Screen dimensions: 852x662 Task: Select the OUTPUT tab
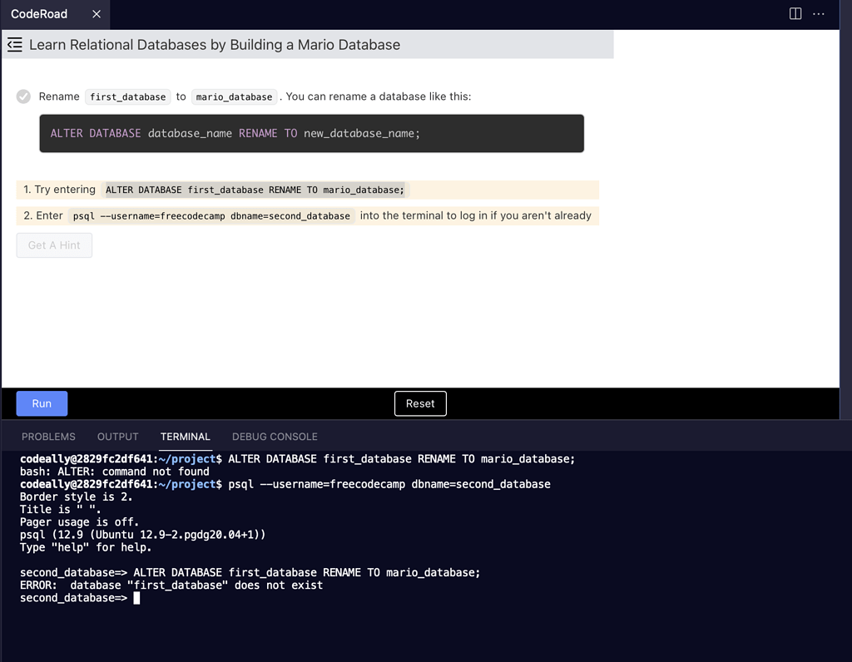coord(117,437)
